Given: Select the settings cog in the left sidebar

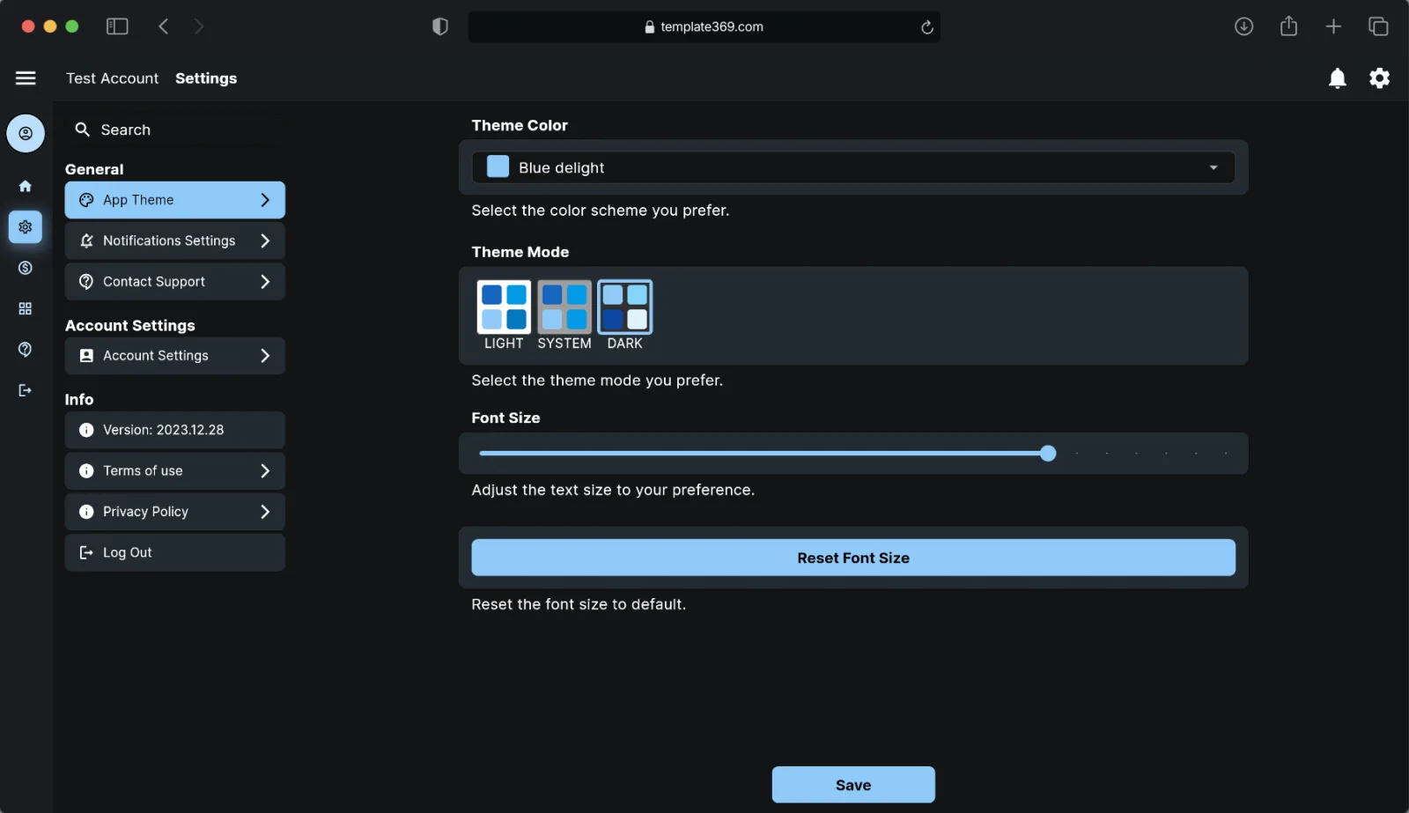Looking at the screenshot, I should point(26,227).
